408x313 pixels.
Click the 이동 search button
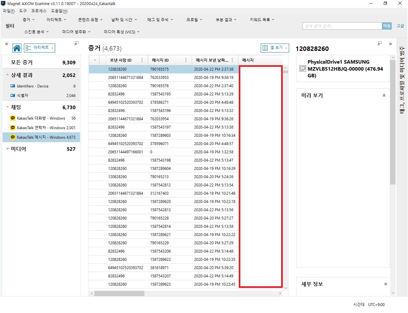point(387,26)
